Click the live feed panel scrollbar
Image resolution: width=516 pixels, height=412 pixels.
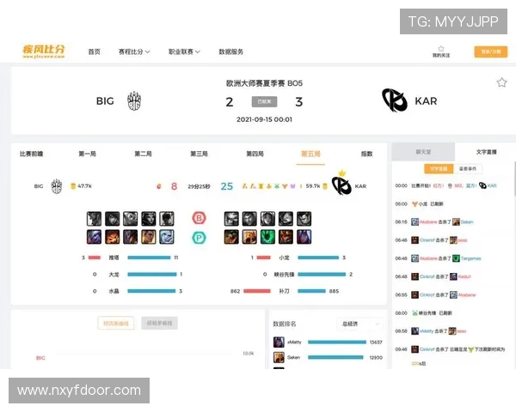tap(514, 179)
